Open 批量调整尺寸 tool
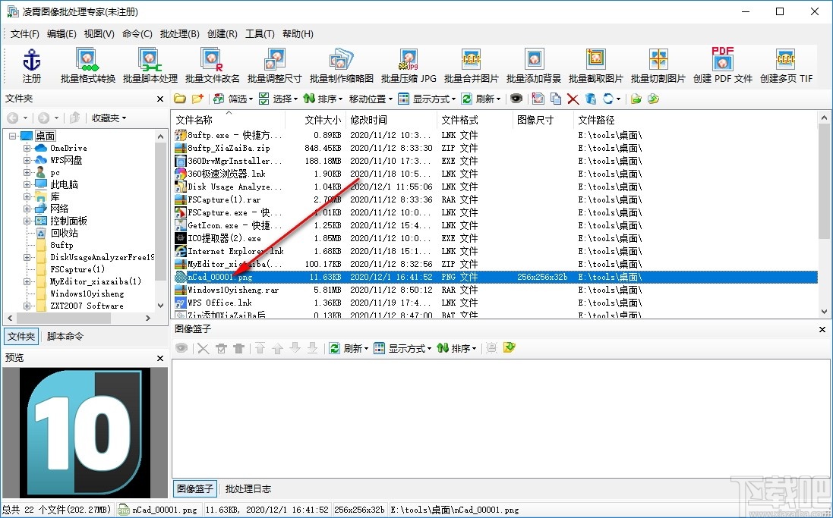 [275, 66]
